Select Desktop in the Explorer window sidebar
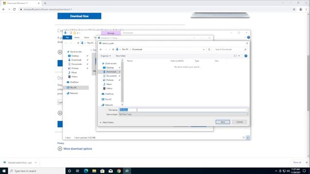 (73, 56)
